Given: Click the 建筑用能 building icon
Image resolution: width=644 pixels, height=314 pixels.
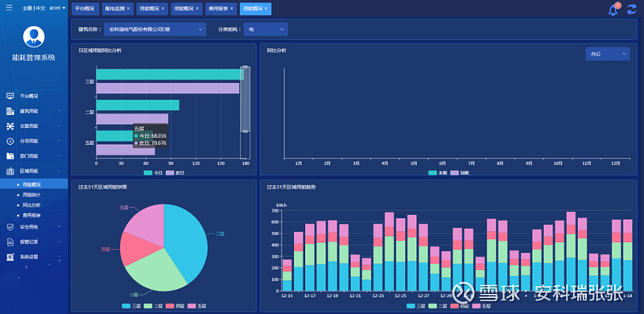Looking at the screenshot, I should pos(10,111).
